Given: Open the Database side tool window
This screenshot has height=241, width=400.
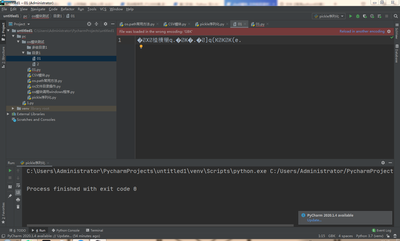Looking at the screenshot, I should 397,53.
